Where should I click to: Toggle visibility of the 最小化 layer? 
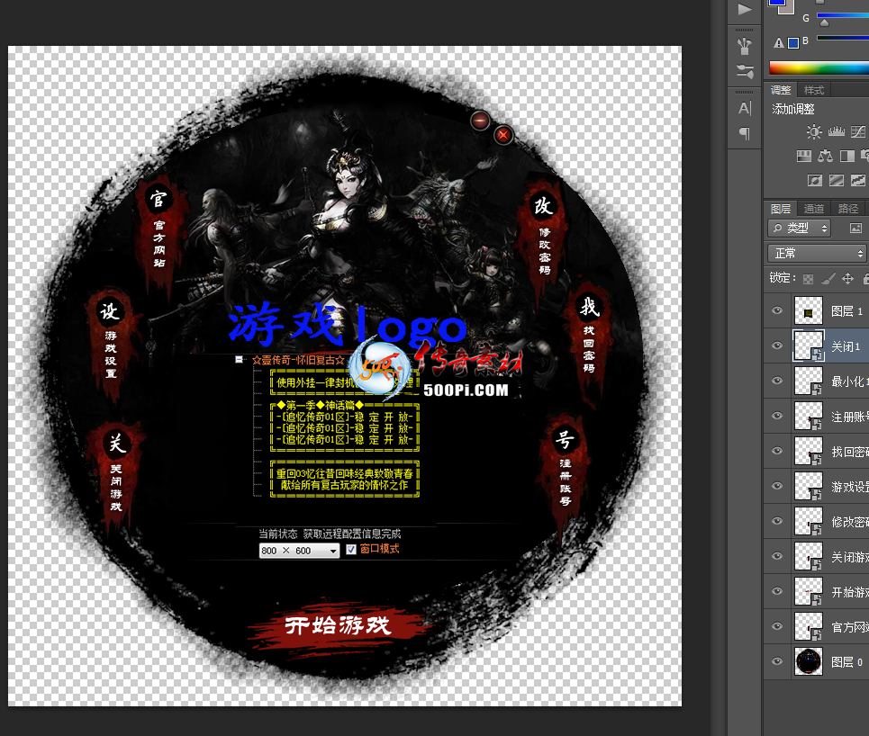[x=777, y=381]
